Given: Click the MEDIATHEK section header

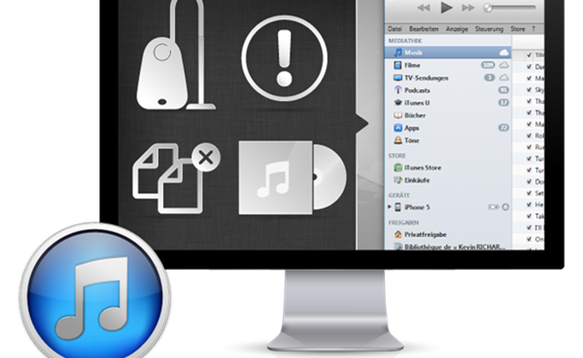Looking at the screenshot, I should [405, 41].
